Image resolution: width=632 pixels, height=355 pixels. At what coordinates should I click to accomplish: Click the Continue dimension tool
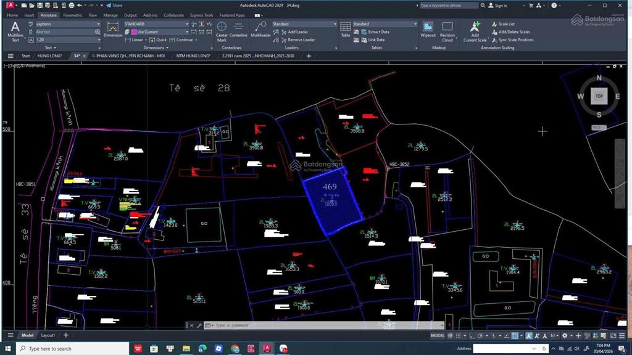(x=181, y=40)
